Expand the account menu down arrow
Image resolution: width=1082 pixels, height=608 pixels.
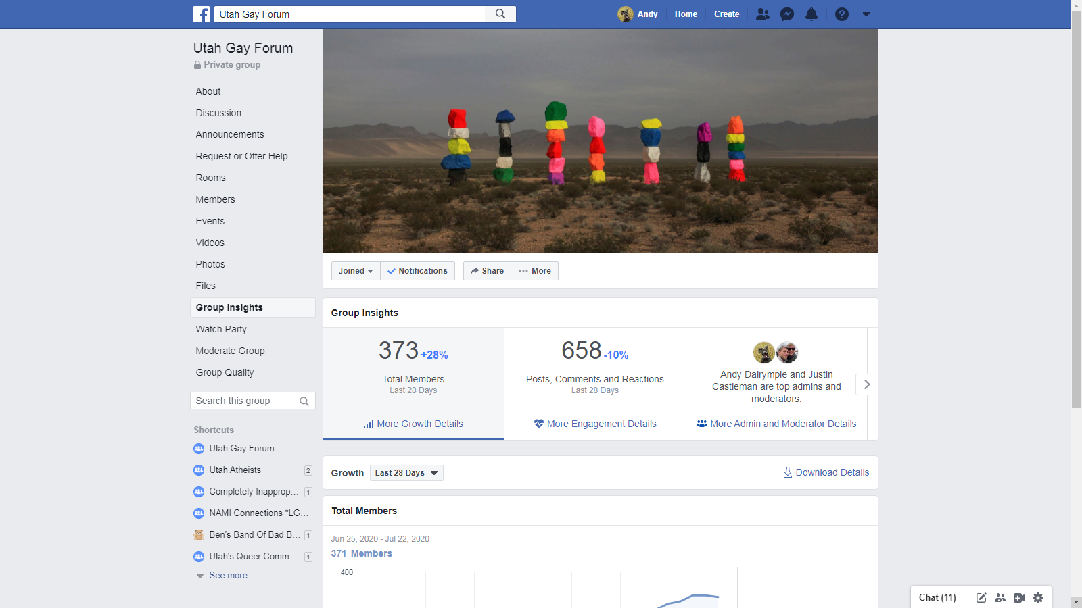click(866, 14)
